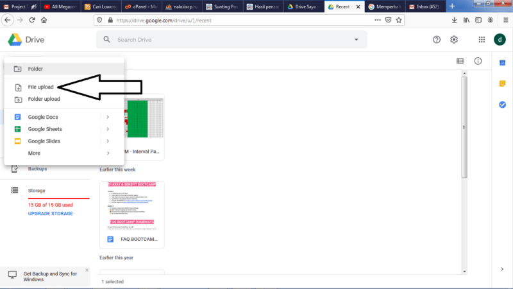
Task: Switch to the Inbox (452) tab
Action: tap(425, 6)
